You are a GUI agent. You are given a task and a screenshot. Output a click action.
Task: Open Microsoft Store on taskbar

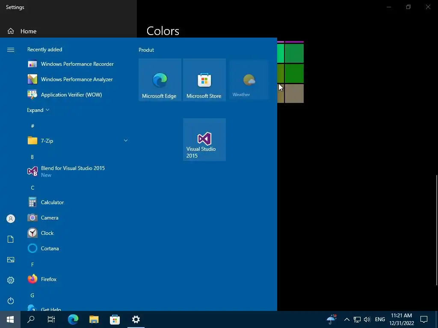pyautogui.click(x=115, y=319)
